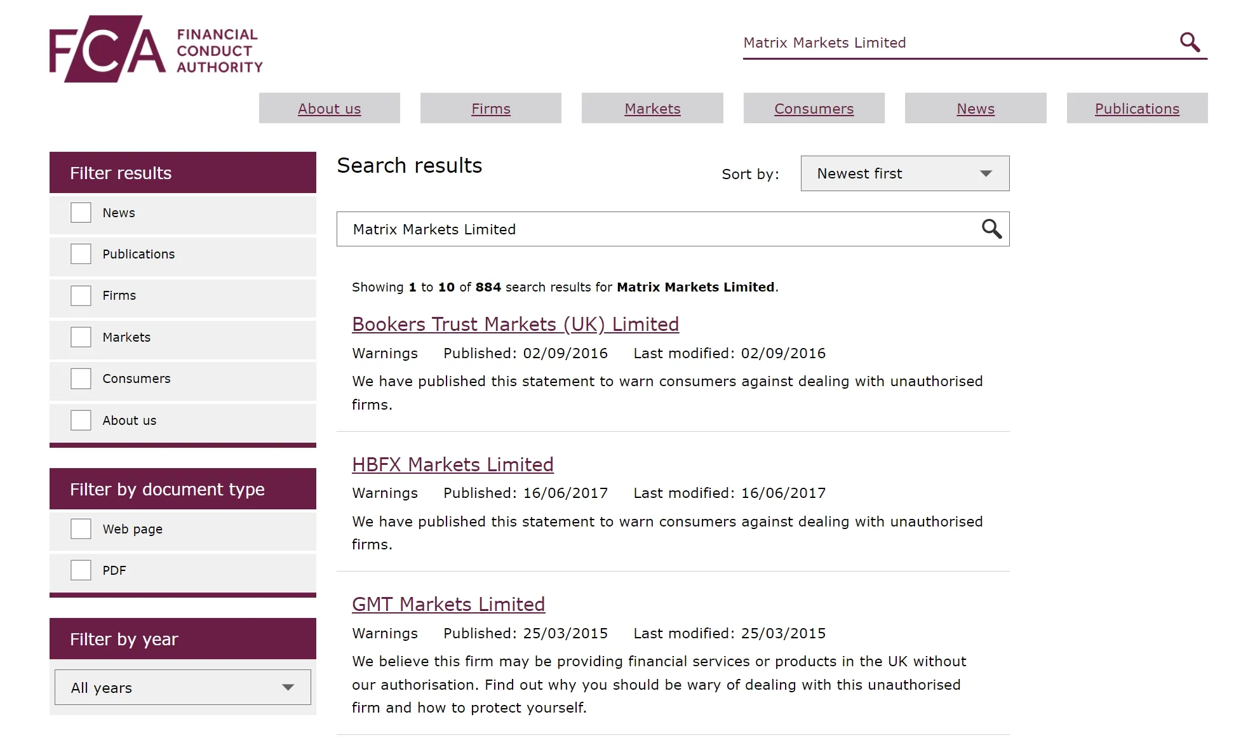Open Bookers Trust Markets (UK) Limited result
Image resolution: width=1255 pixels, height=738 pixels.
516,324
